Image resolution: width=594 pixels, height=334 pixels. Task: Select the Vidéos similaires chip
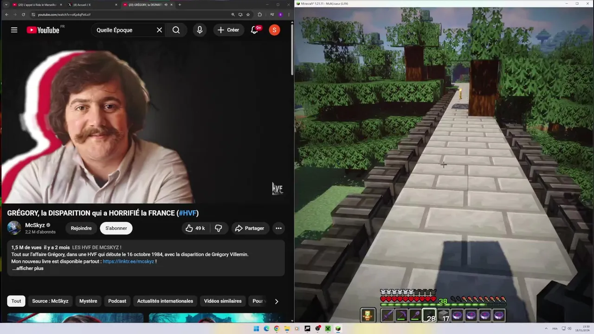223,301
